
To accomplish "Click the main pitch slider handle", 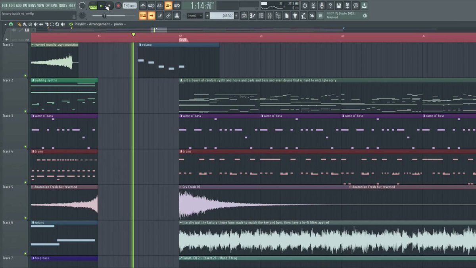I will coord(104,15).
